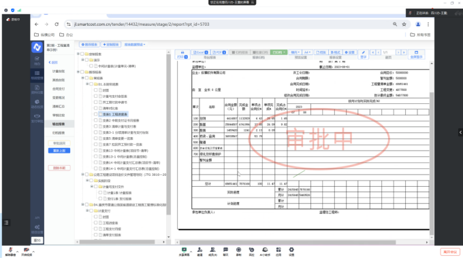Collapse the 01 folder in report tree

point(87,84)
